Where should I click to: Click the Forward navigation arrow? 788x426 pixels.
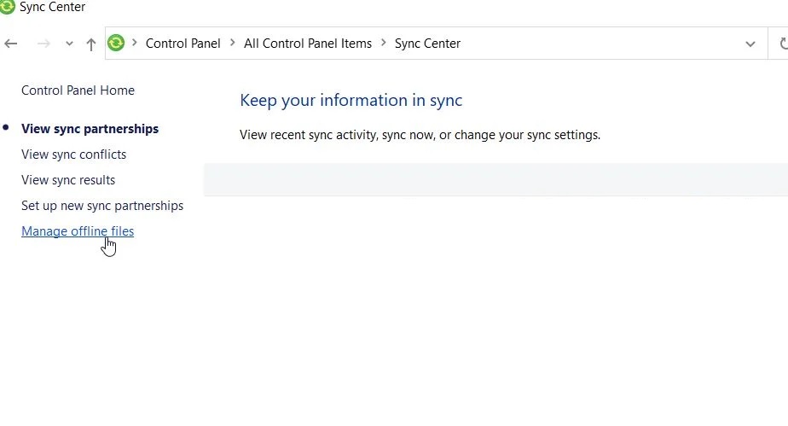43,44
